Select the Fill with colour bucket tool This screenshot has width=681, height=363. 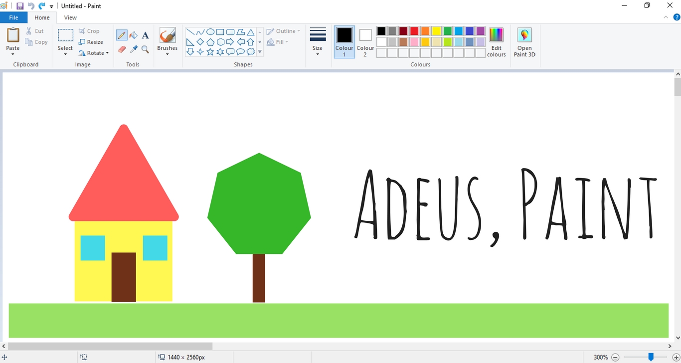coord(134,35)
